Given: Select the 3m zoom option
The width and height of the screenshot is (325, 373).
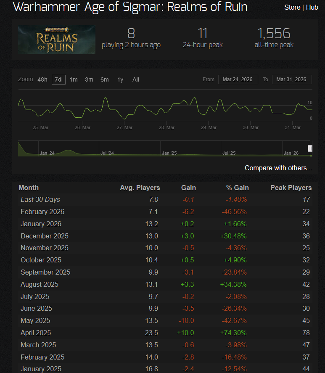Looking at the screenshot, I should [89, 79].
